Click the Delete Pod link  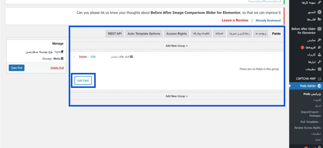(x=57, y=68)
